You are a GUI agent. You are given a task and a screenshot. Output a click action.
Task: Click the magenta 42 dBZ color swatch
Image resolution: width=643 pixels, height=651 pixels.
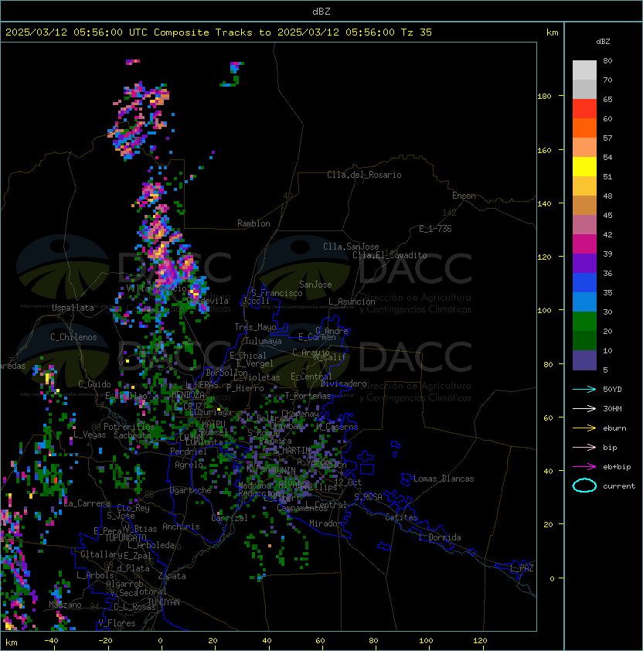tap(584, 244)
